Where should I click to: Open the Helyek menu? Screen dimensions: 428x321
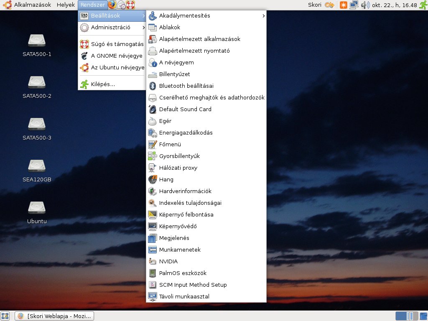(66, 5)
